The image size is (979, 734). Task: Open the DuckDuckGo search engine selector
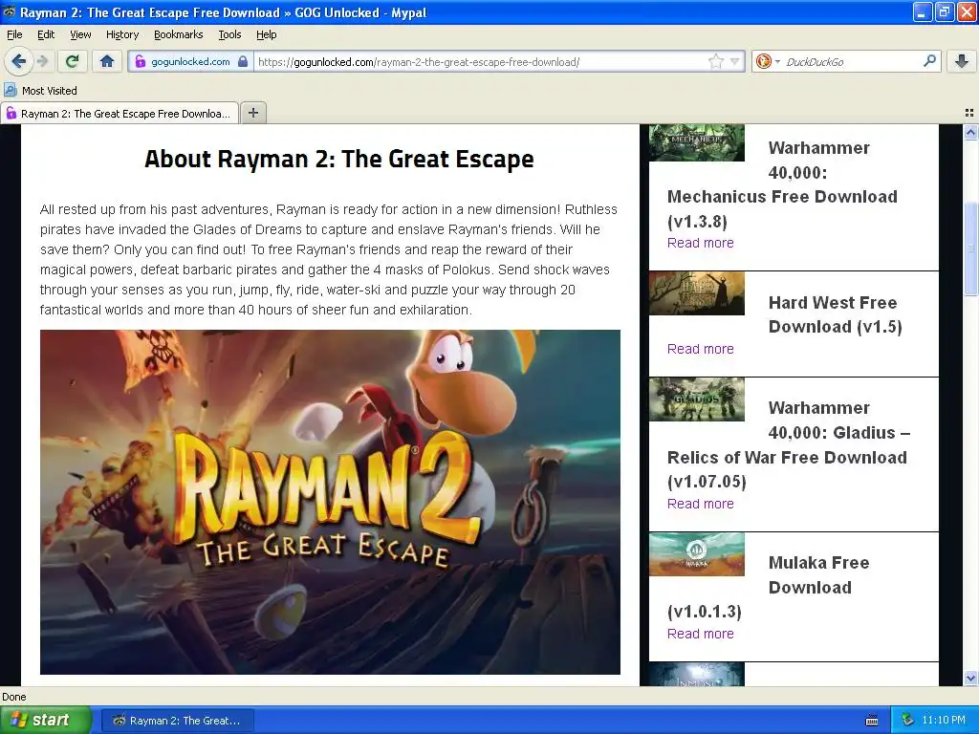pyautogui.click(x=768, y=61)
